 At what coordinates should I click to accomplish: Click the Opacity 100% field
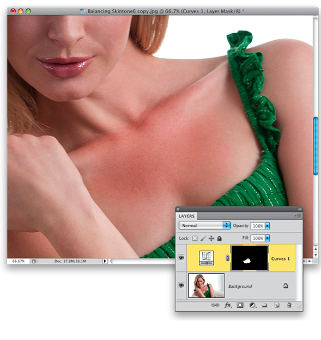click(258, 226)
